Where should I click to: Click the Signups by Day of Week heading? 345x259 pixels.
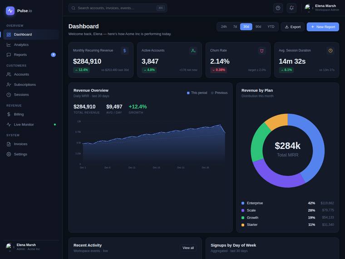[233, 245]
